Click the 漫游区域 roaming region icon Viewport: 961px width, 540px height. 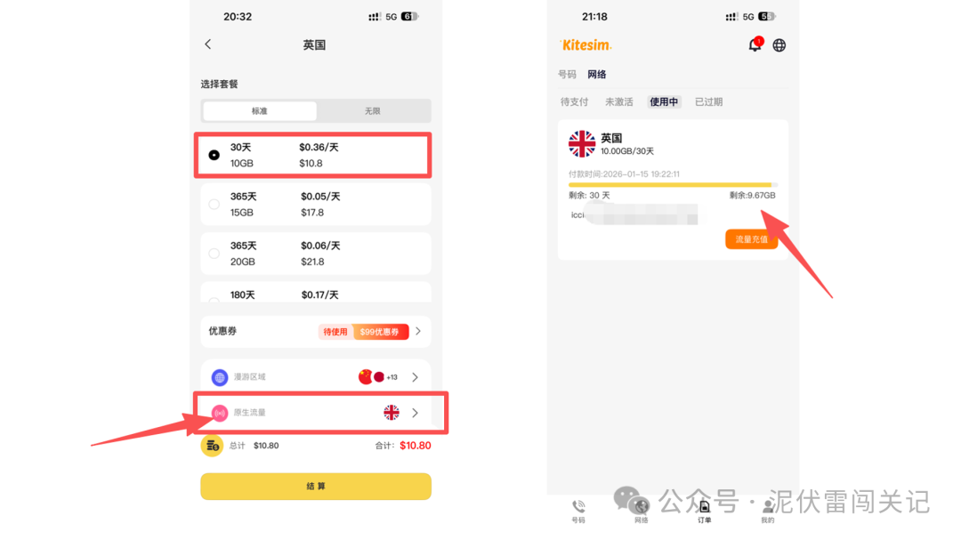(219, 376)
